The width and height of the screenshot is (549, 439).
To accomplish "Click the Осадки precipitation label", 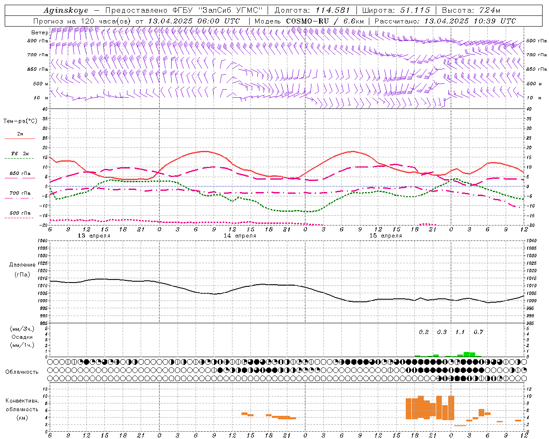I will (22, 337).
